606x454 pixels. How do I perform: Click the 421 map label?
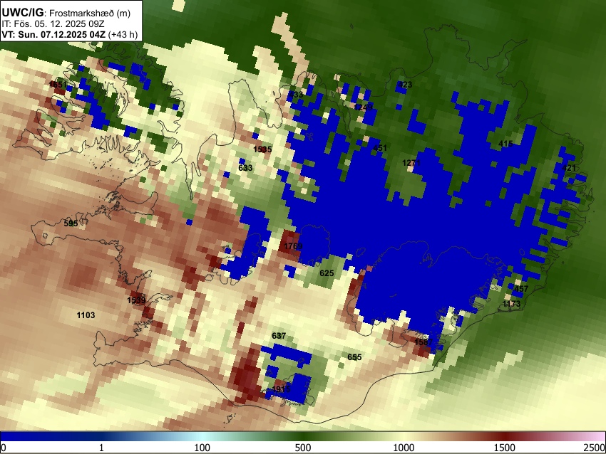[x=568, y=168]
